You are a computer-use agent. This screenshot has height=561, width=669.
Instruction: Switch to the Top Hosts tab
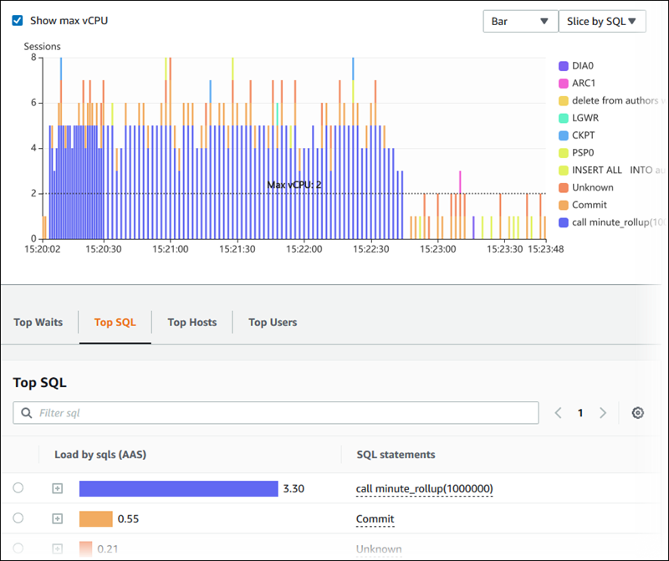tap(192, 322)
